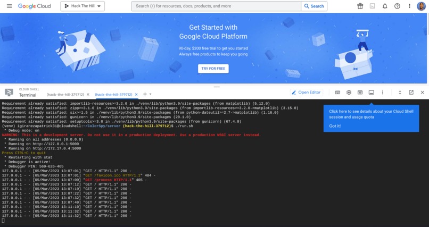The width and height of the screenshot is (429, 227).
Task: Open the Web Preview icon
Action: [360, 93]
